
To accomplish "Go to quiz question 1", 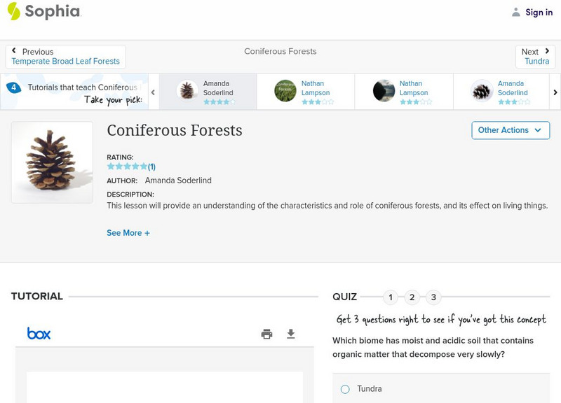I will [391, 297].
